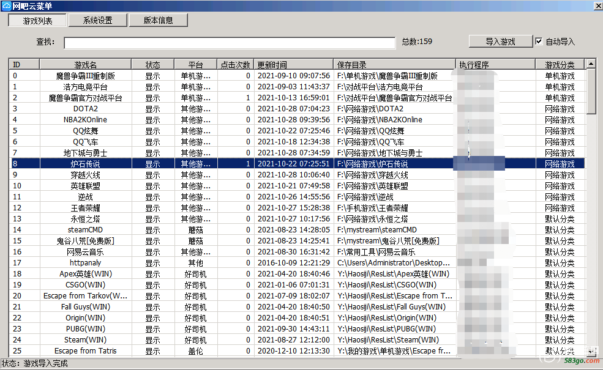603x370 pixels.
Task: Click update time 2016-10-09 12:21:29
Action: point(294,263)
